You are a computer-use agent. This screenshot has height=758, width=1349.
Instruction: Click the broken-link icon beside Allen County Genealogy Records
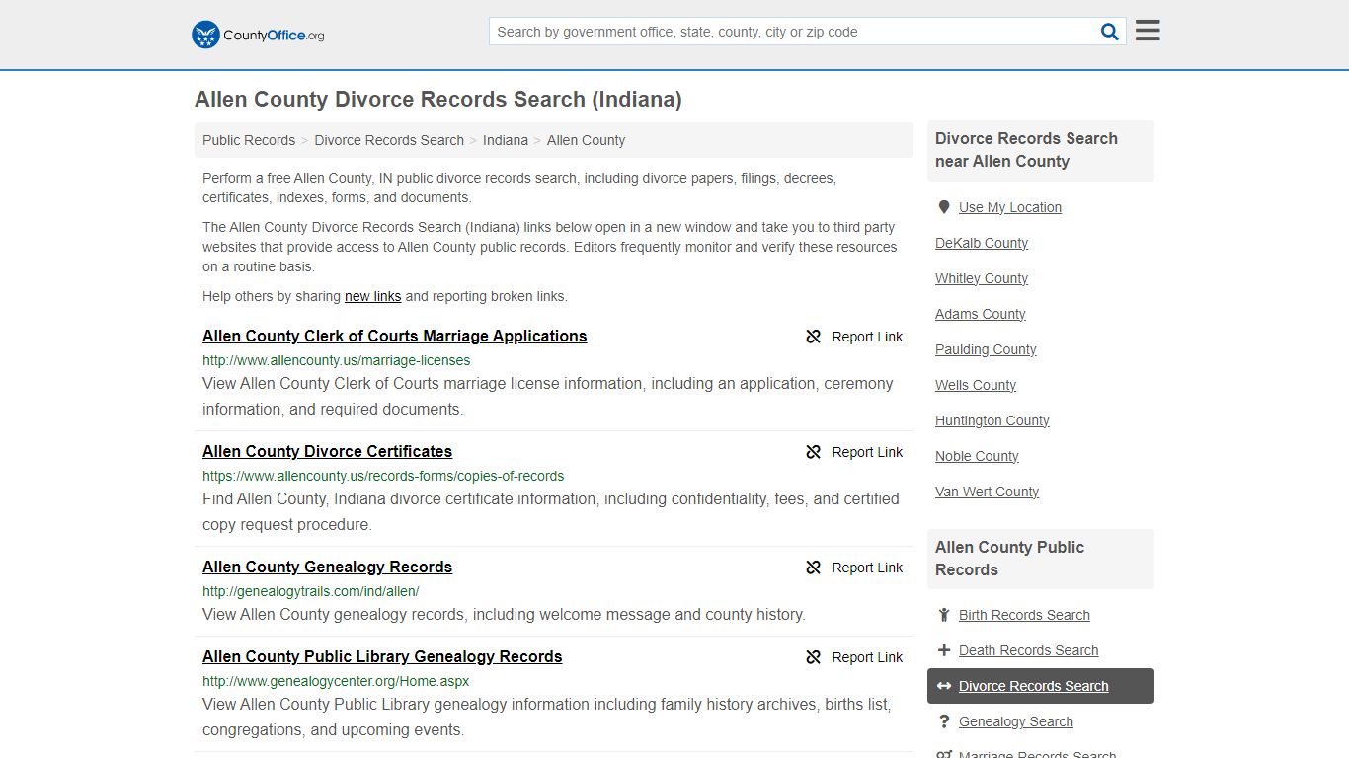[814, 568]
